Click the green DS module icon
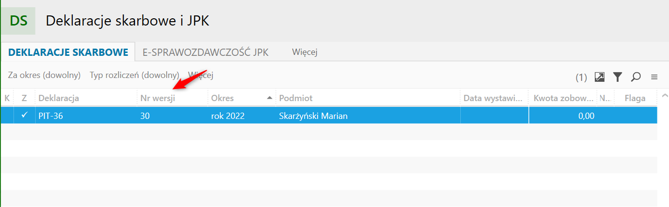669x207 pixels. (x=18, y=21)
